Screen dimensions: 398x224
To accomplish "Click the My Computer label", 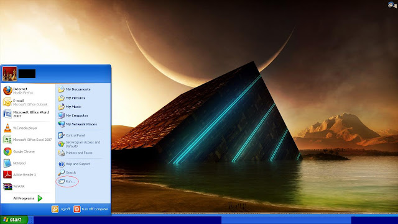I will point(77,115).
